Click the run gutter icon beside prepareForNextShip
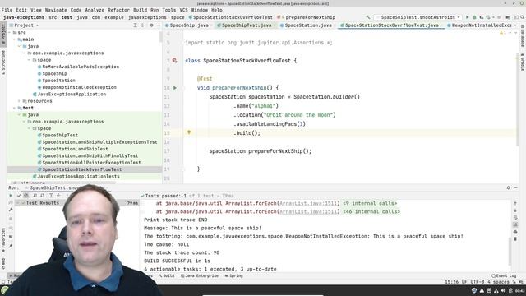Image resolution: width=526 pixels, height=296 pixels. pyautogui.click(x=175, y=88)
